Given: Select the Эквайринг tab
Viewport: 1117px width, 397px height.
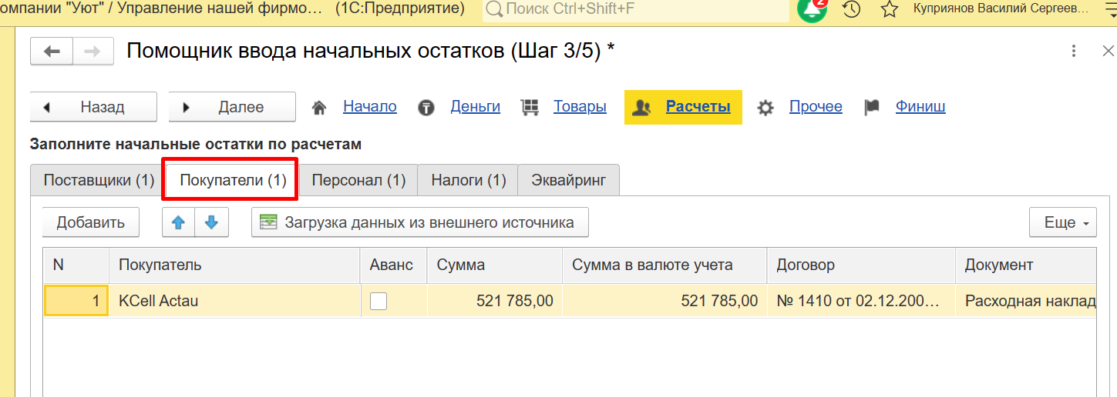Looking at the screenshot, I should pyautogui.click(x=568, y=181).
